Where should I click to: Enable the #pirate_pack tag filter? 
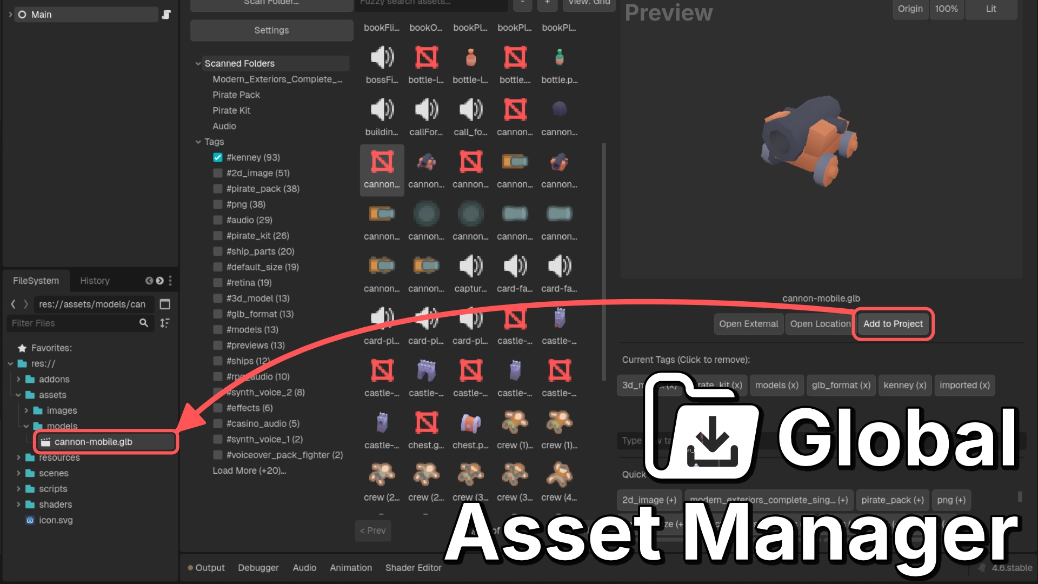pyautogui.click(x=217, y=188)
